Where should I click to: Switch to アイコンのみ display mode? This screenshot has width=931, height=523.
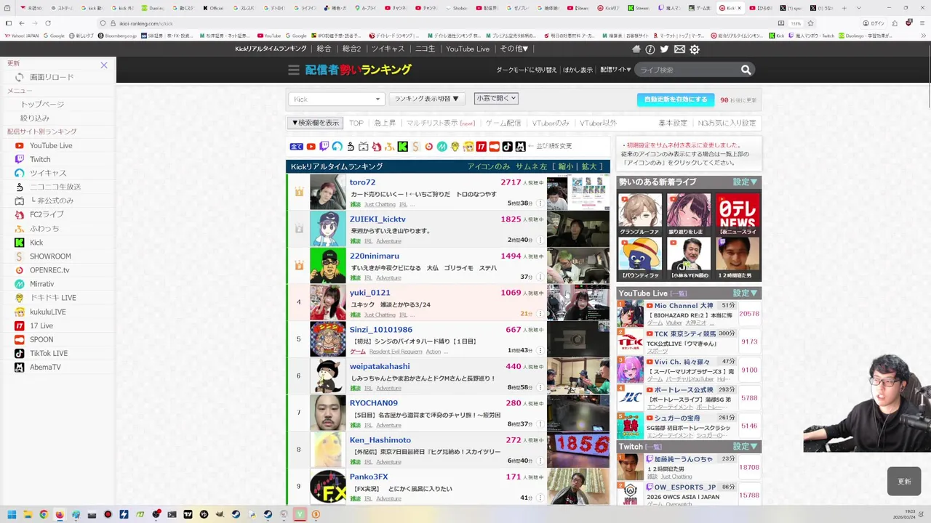[489, 166]
